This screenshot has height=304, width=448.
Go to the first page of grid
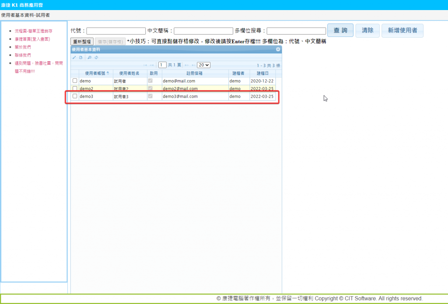[x=145, y=65]
